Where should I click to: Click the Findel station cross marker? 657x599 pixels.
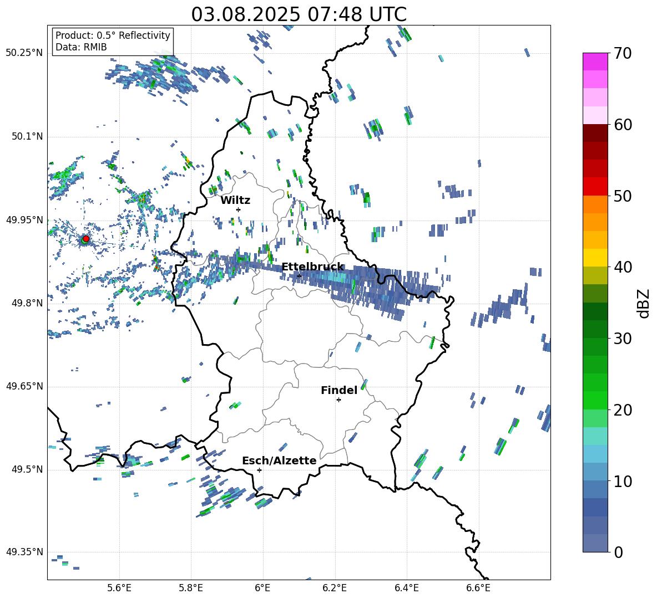[x=338, y=400]
